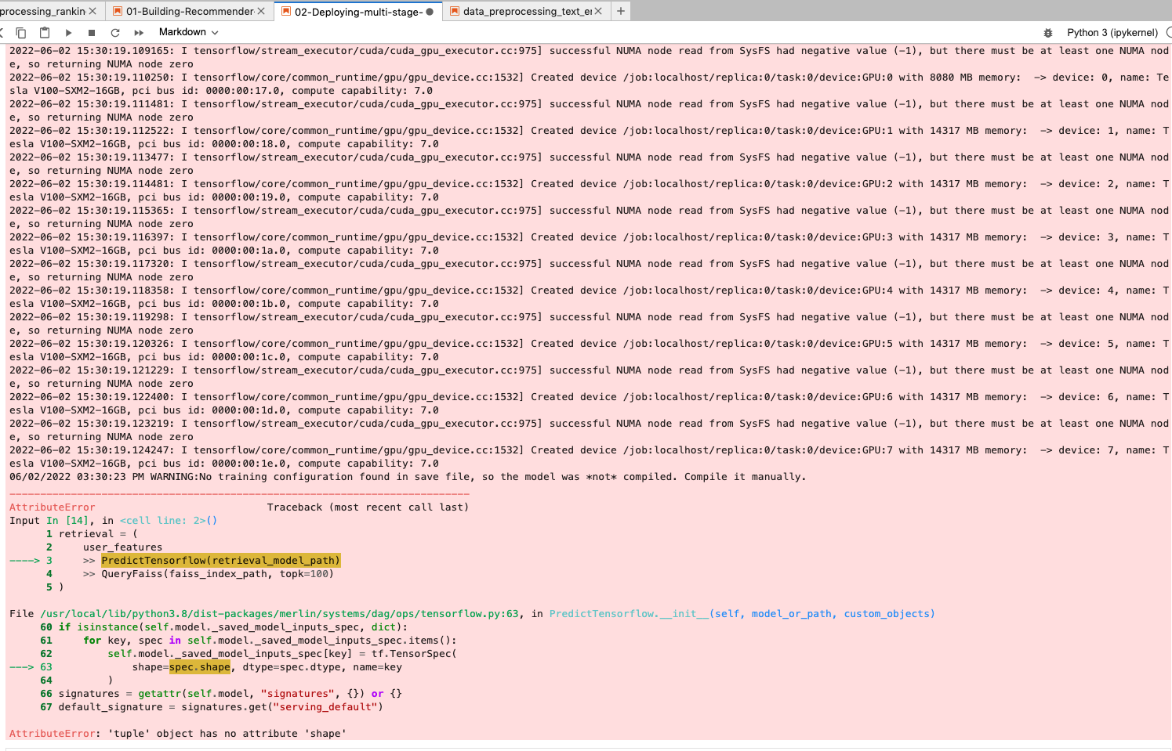Restart and run all cells via fast-forward icon
This screenshot has width=1172, height=751.
(x=139, y=32)
